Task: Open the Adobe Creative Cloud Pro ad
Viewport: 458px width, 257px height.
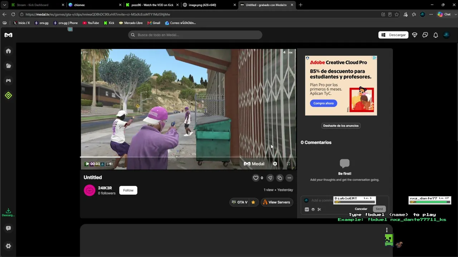Action: tap(341, 85)
